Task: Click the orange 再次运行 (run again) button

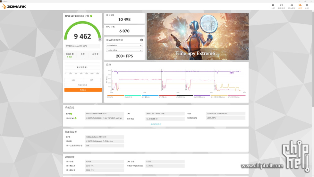Action: 83,90
